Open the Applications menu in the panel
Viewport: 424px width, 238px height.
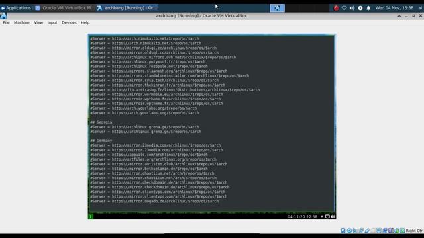(x=16, y=8)
